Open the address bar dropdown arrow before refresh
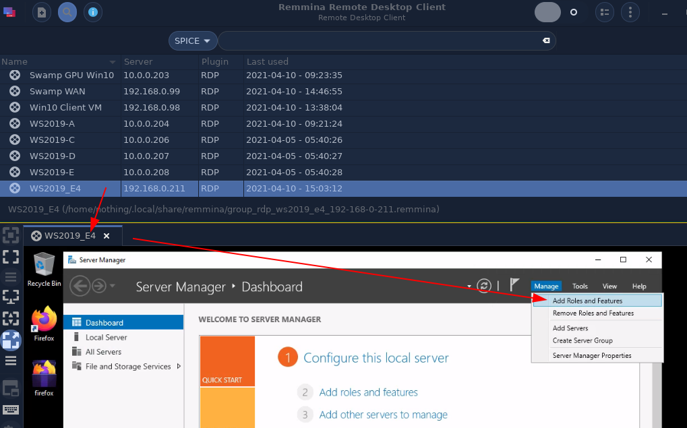Viewport: 687px width, 428px height. 469,286
